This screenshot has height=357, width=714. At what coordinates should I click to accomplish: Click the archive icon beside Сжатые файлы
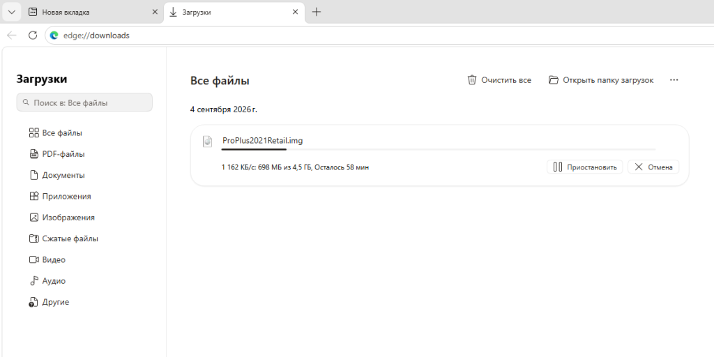(33, 238)
